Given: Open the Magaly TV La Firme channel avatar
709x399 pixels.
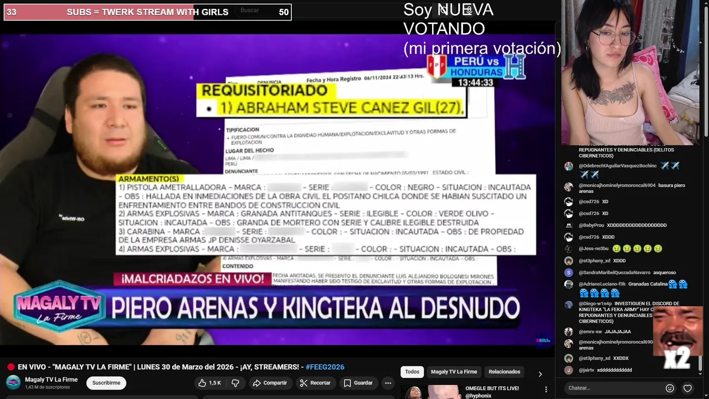Looking at the screenshot, I should click(13, 383).
